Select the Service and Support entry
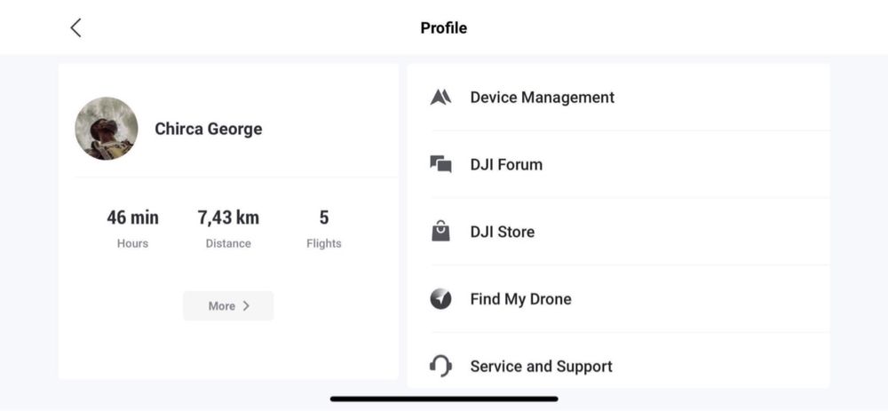The height and width of the screenshot is (411, 888). point(541,366)
